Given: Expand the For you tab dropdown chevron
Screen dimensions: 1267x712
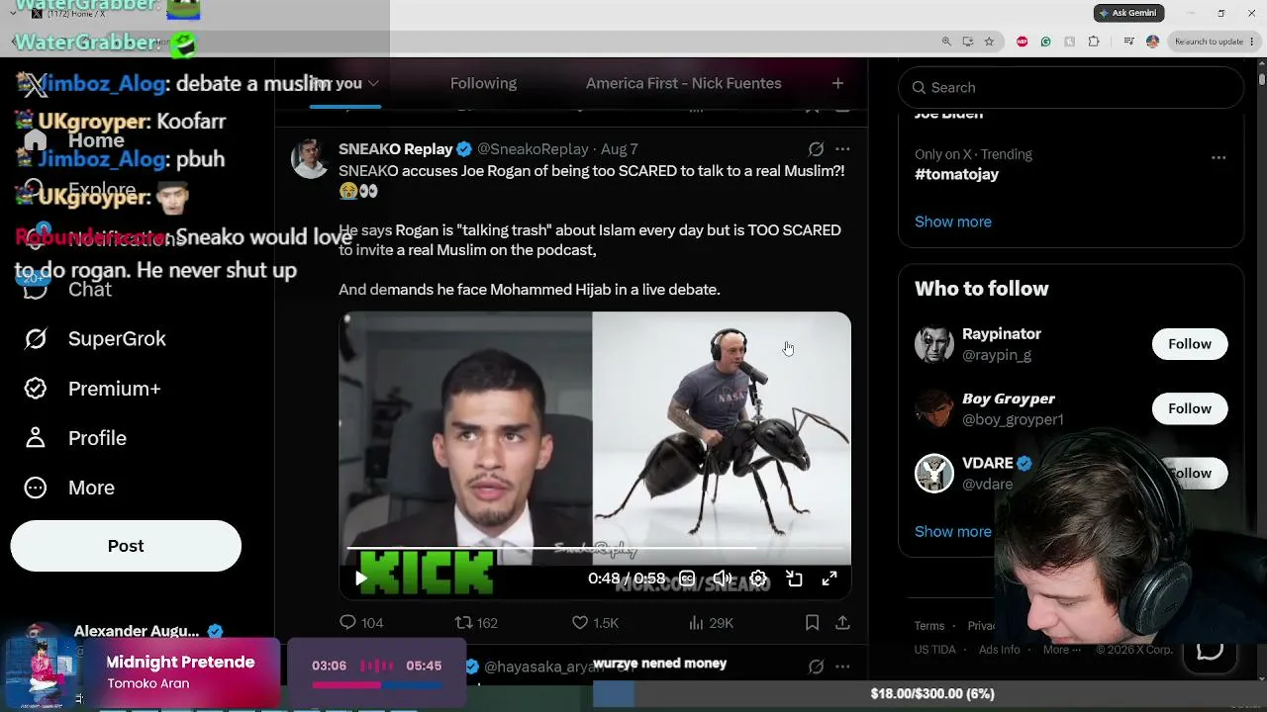Looking at the screenshot, I should (x=373, y=84).
